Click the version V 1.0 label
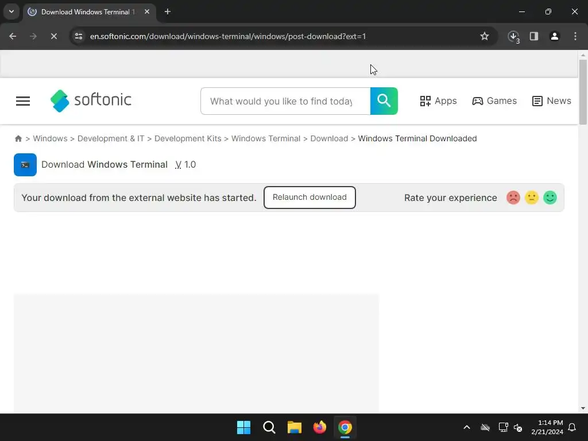 (x=185, y=165)
